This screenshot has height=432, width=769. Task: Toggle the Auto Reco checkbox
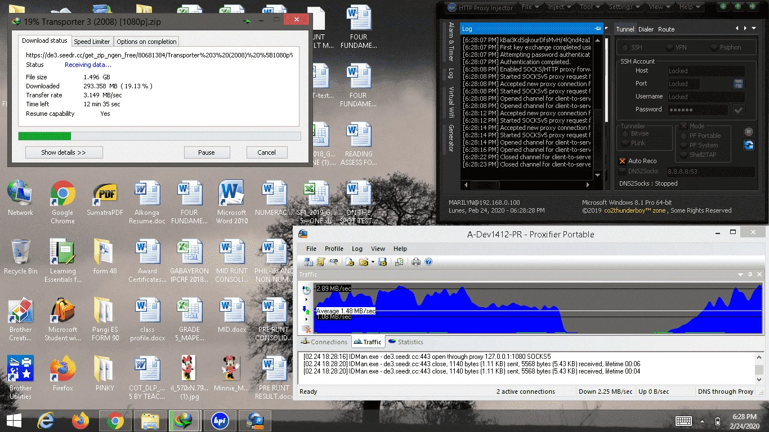[x=622, y=161]
